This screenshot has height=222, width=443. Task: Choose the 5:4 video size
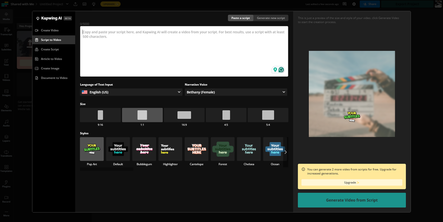[x=268, y=115]
